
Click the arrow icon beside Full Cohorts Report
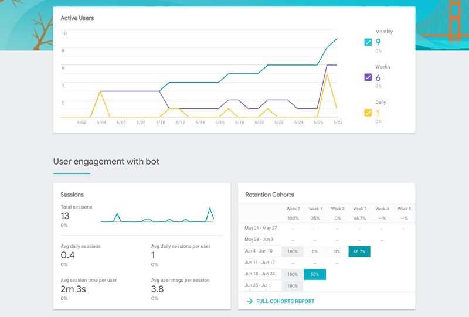coord(250,301)
